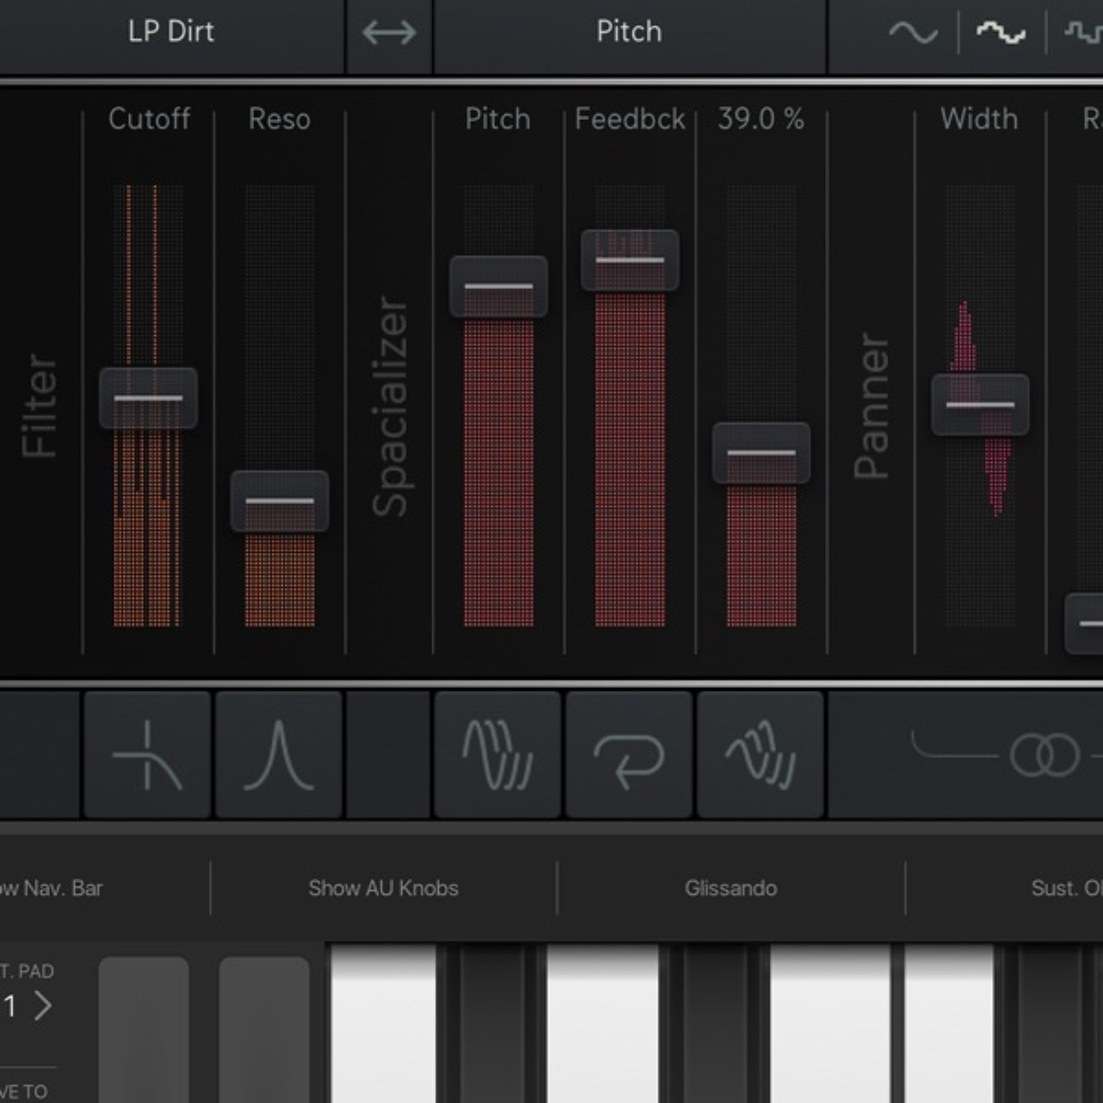Click the spacializer pitch wave icon
Viewport: 1103px width, 1103px height.
(x=497, y=755)
